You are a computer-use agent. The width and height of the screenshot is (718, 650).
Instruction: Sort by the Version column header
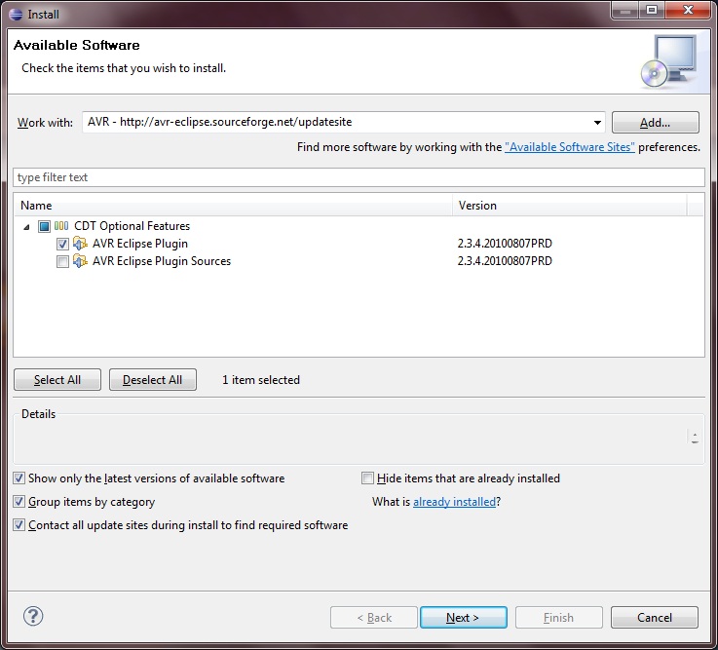pos(570,206)
